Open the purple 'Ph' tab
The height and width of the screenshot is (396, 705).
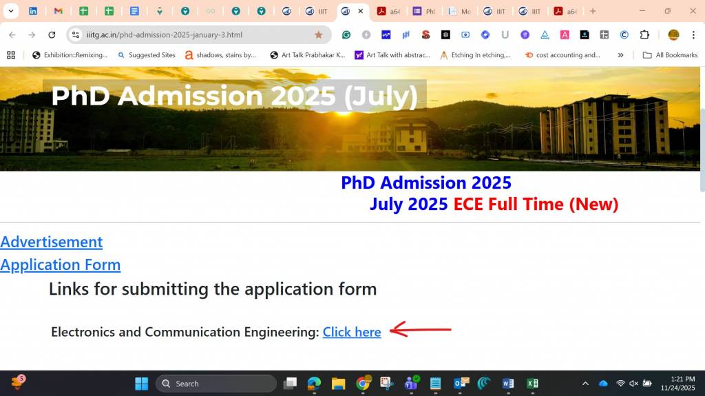pos(423,11)
